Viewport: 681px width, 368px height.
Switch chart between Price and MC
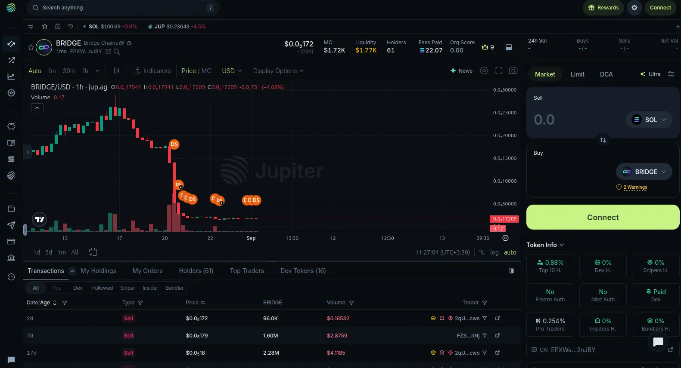click(196, 71)
